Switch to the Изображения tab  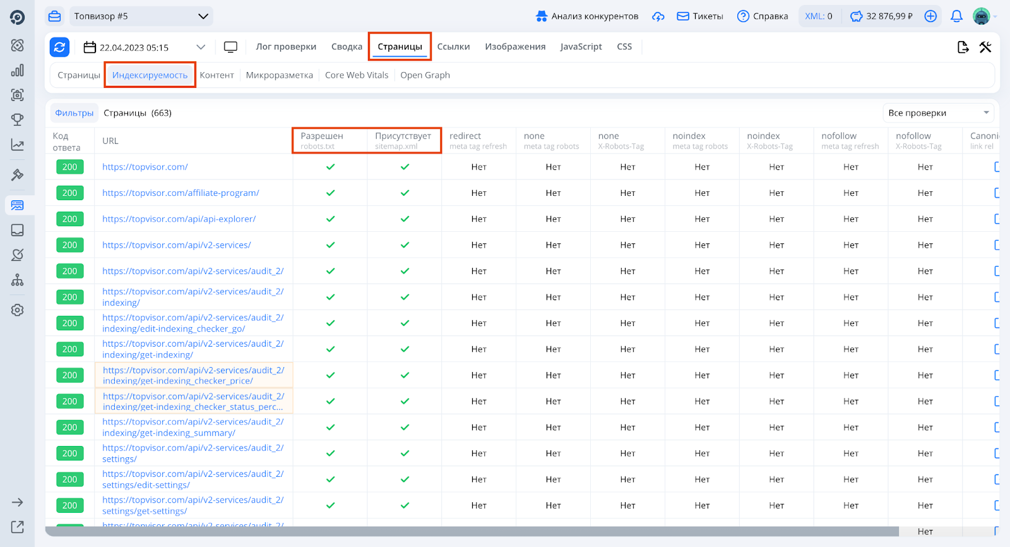tap(515, 47)
